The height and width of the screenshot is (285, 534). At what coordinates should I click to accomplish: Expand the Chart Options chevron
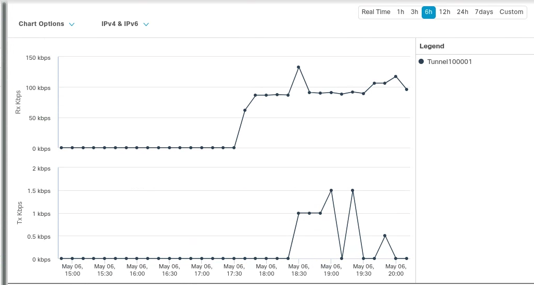pos(72,24)
